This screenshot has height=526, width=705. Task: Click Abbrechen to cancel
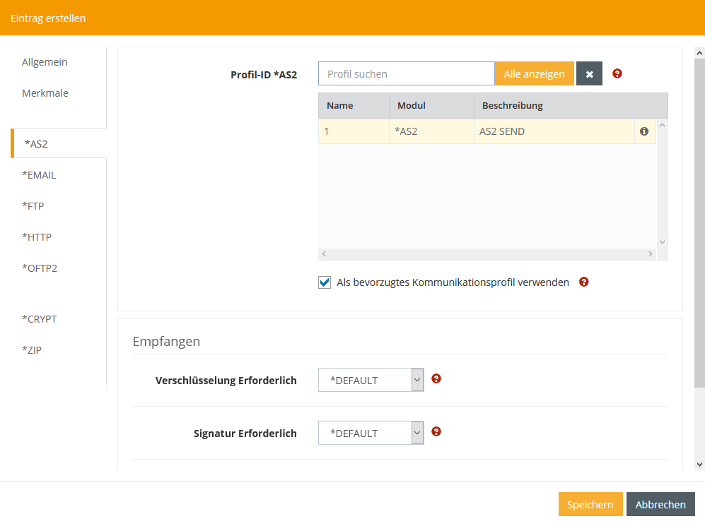tap(660, 504)
